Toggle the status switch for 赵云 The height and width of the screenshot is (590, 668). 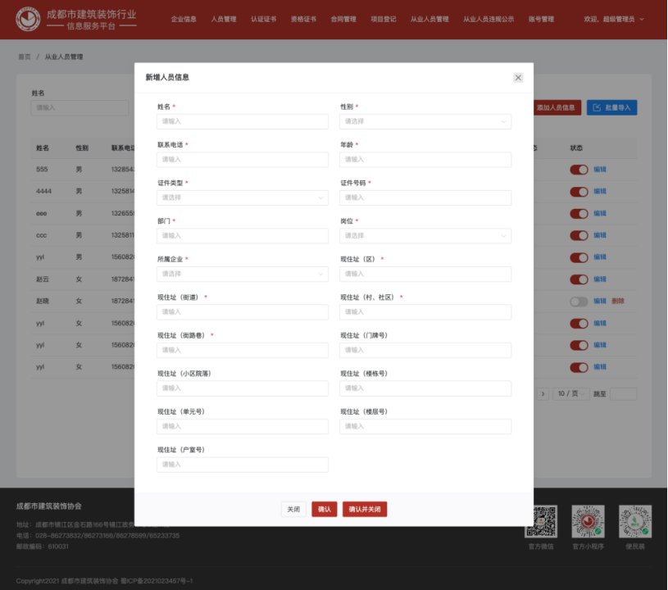pos(579,279)
